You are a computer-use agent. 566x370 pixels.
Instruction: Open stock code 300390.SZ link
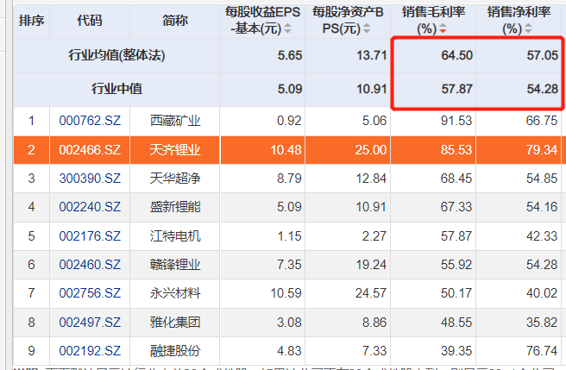(x=90, y=179)
